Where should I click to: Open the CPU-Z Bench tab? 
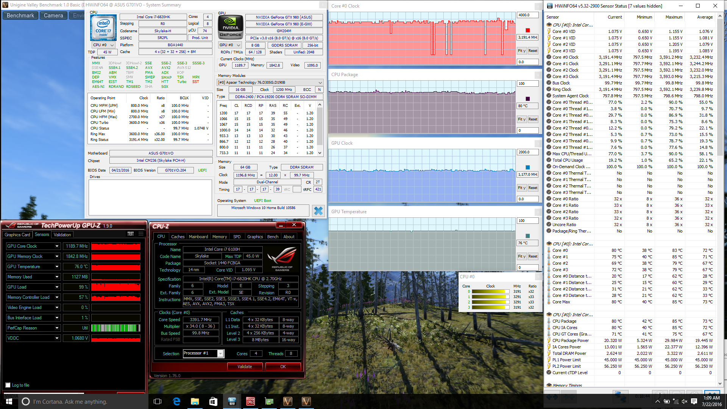click(273, 237)
